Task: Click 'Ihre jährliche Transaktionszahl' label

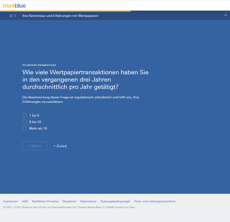Action: point(39,65)
